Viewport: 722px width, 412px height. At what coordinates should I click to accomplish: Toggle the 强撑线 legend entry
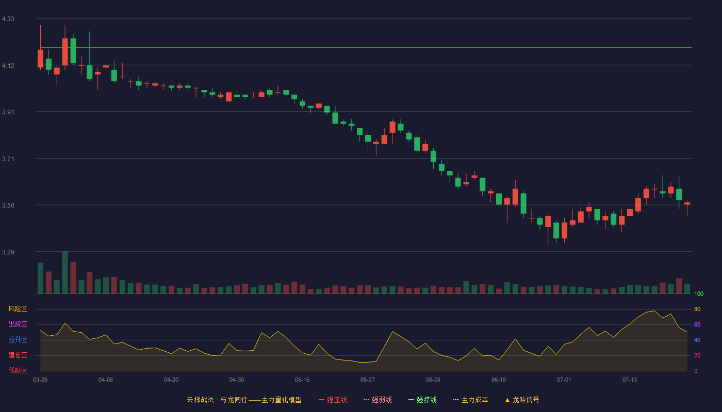point(422,400)
